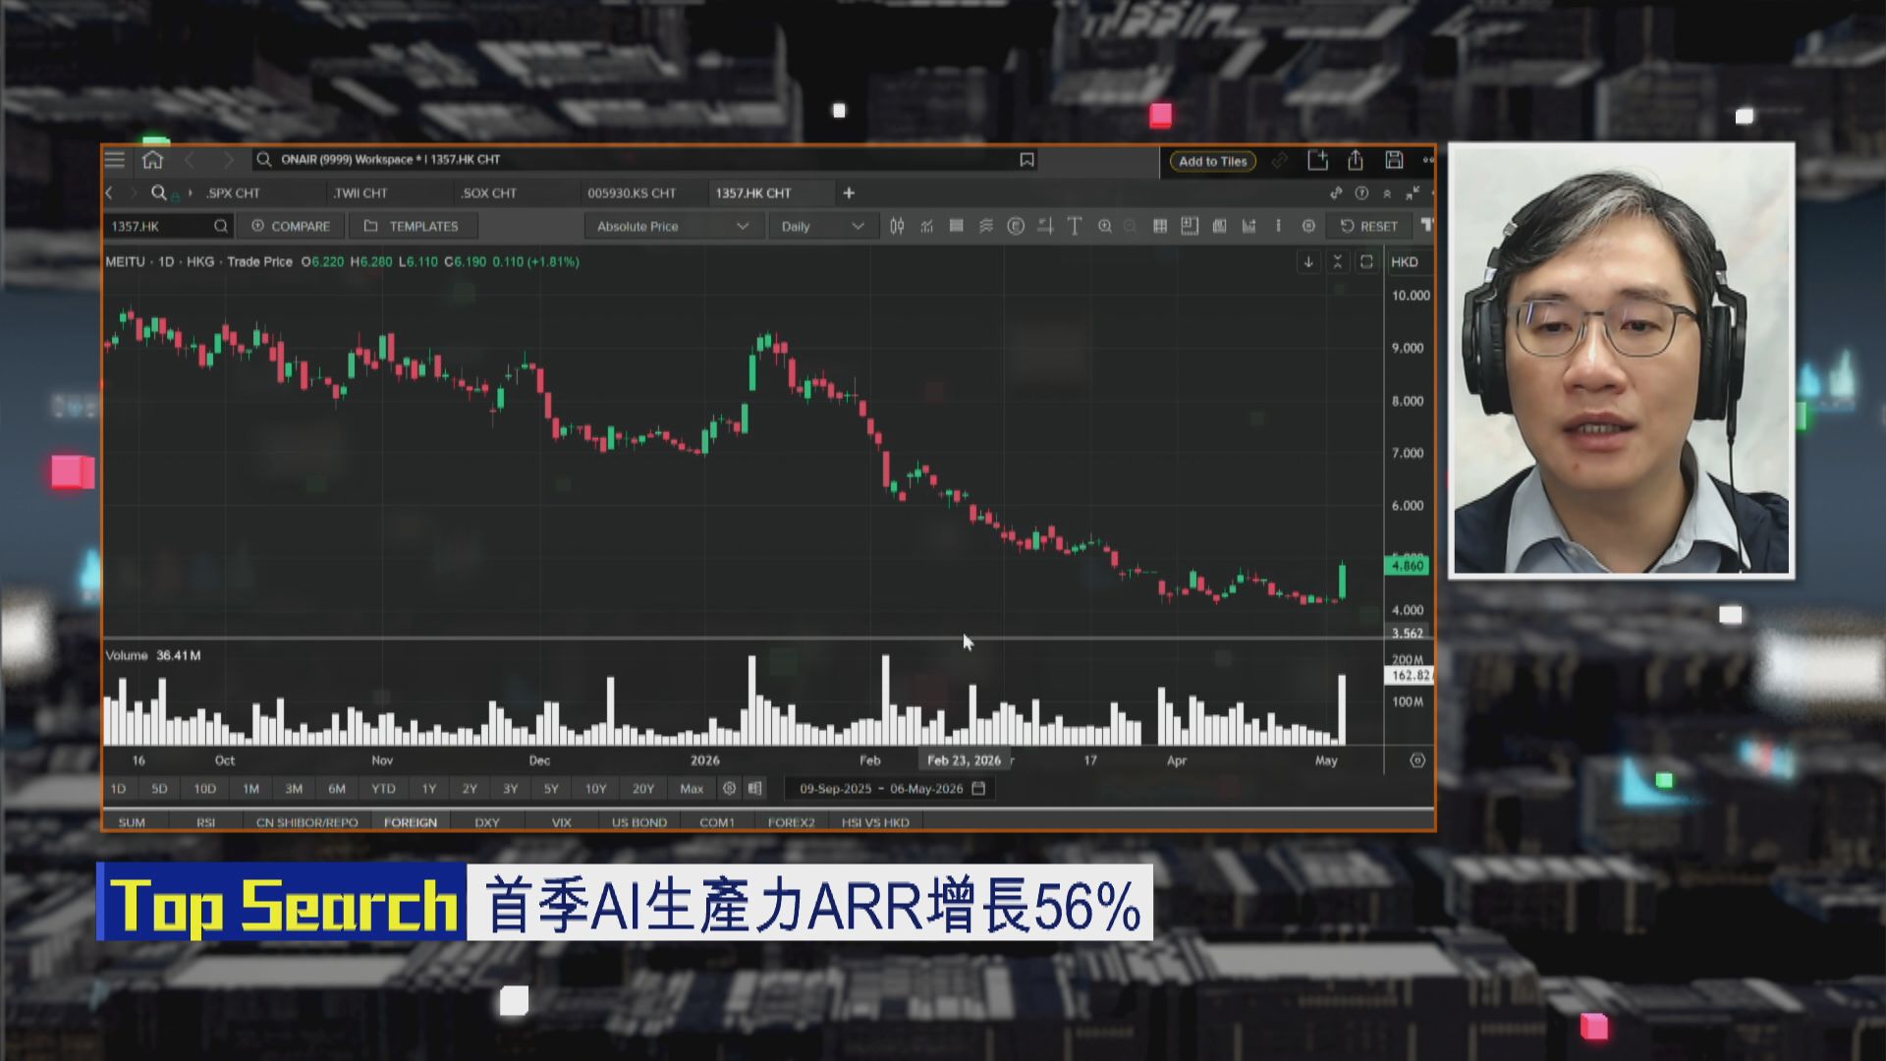Add a new chart tab with plus
Screen dimensions: 1886x1061
pyautogui.click(x=849, y=194)
